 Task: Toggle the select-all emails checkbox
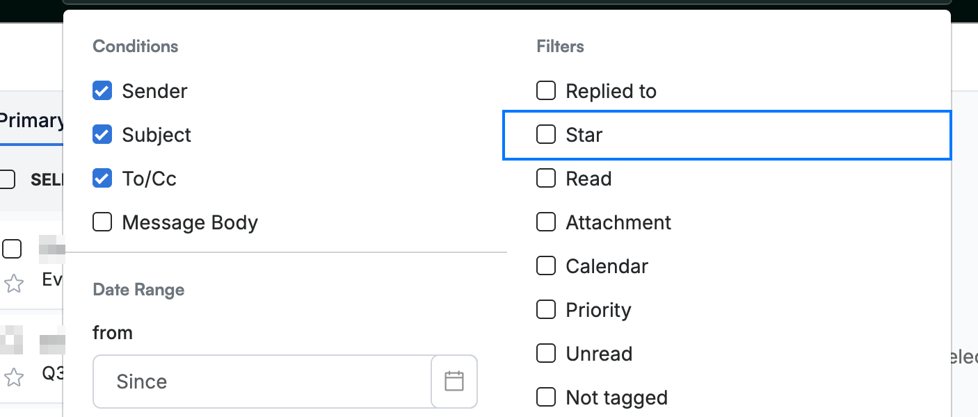coord(7,179)
